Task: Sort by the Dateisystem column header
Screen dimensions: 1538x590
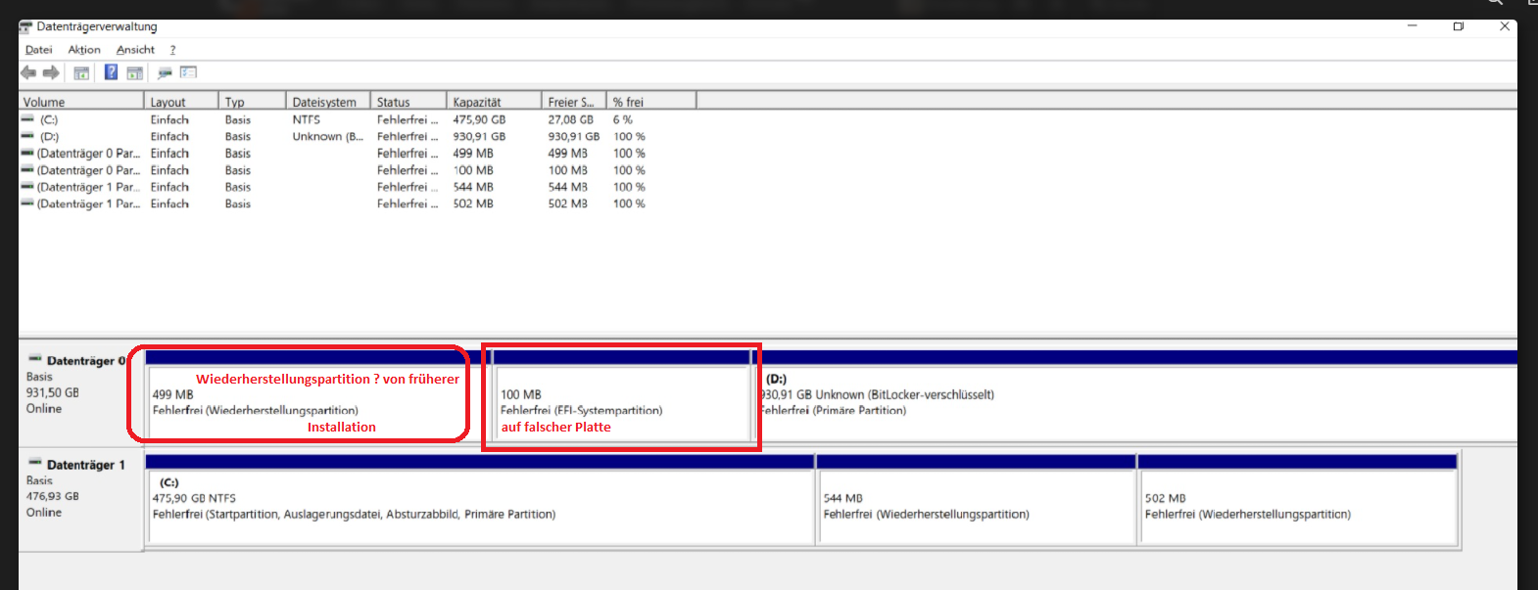Action: click(328, 102)
